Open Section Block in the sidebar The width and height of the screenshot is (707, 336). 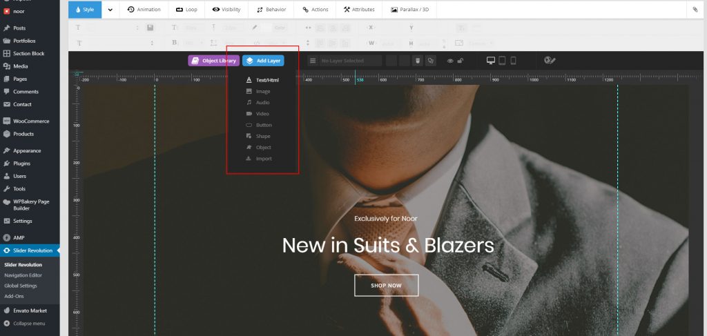[30, 53]
